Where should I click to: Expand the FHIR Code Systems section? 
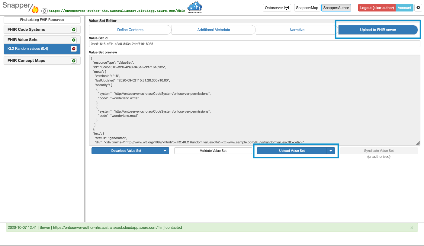pos(26,30)
